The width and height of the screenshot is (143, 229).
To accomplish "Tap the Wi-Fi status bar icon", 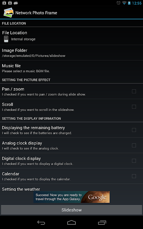I will point(124,3).
